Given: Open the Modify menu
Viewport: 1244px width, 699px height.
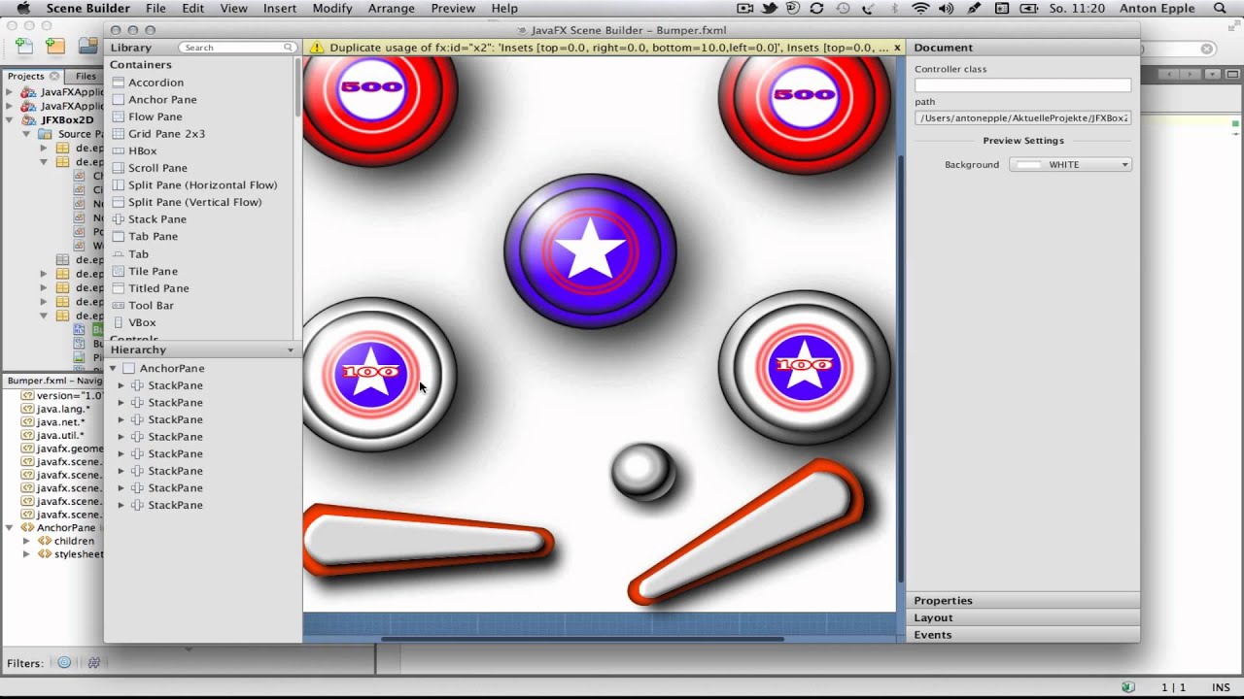Looking at the screenshot, I should coord(332,9).
